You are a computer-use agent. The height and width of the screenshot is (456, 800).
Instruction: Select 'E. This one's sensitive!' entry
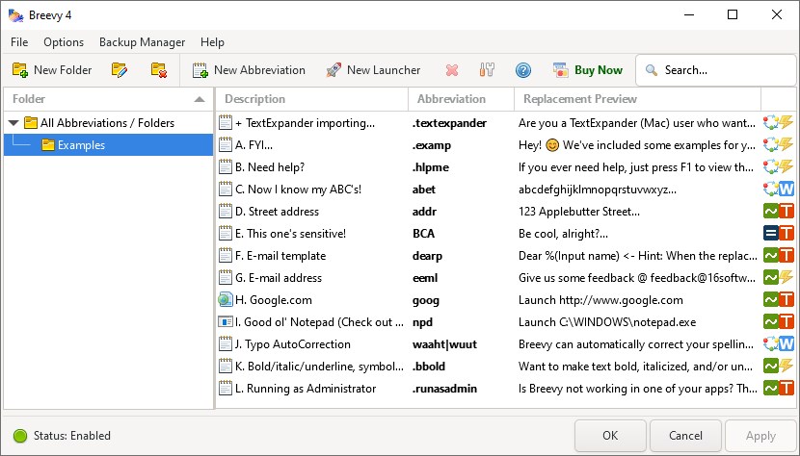pyautogui.click(x=290, y=234)
